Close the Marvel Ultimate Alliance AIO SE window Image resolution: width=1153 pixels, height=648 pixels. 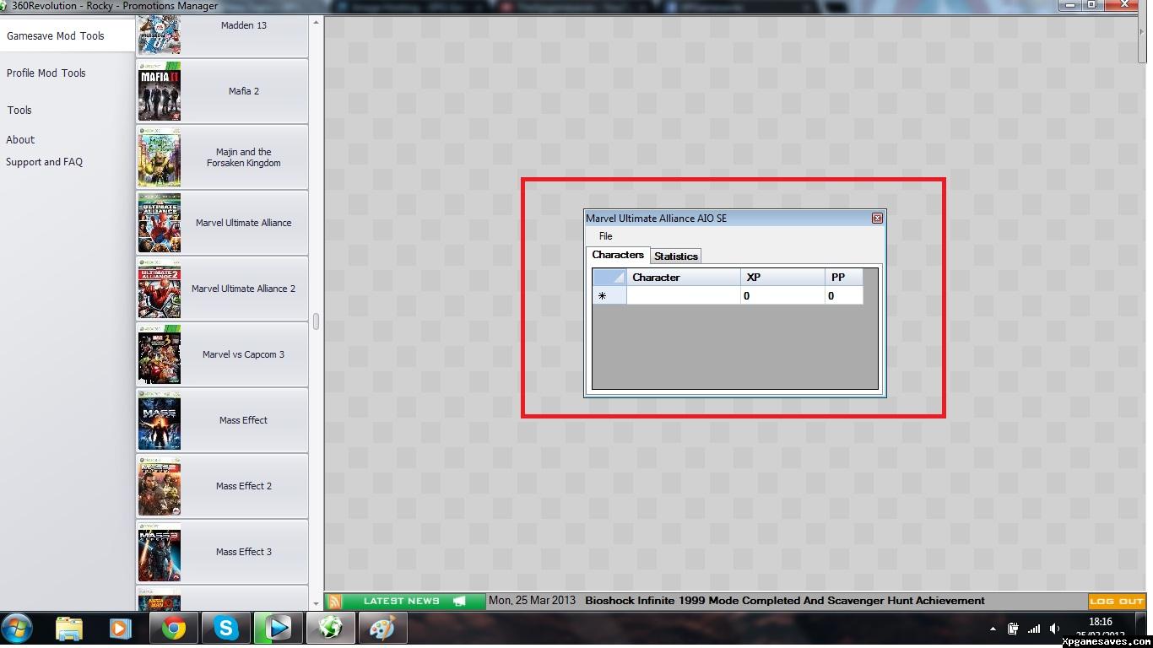pos(877,219)
